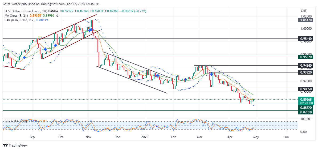The image size is (318, 150).
Task: Click the green MA value 0.89996
Action: 48,16
